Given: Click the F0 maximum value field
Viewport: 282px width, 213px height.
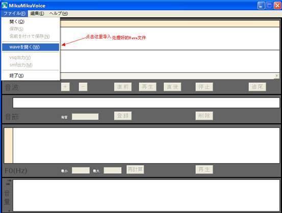Looking at the screenshot, I should click(x=113, y=170).
